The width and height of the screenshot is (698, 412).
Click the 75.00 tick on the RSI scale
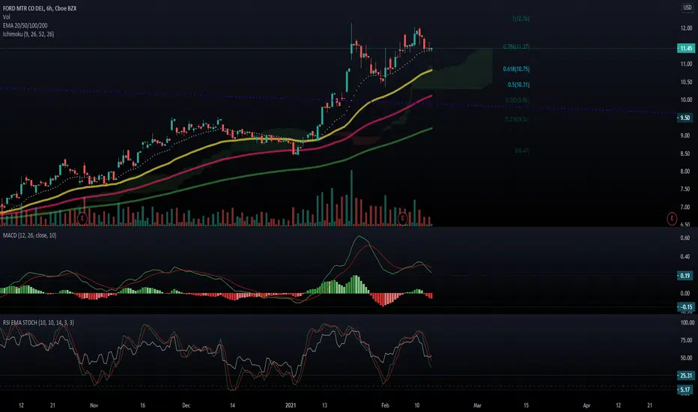(686, 340)
